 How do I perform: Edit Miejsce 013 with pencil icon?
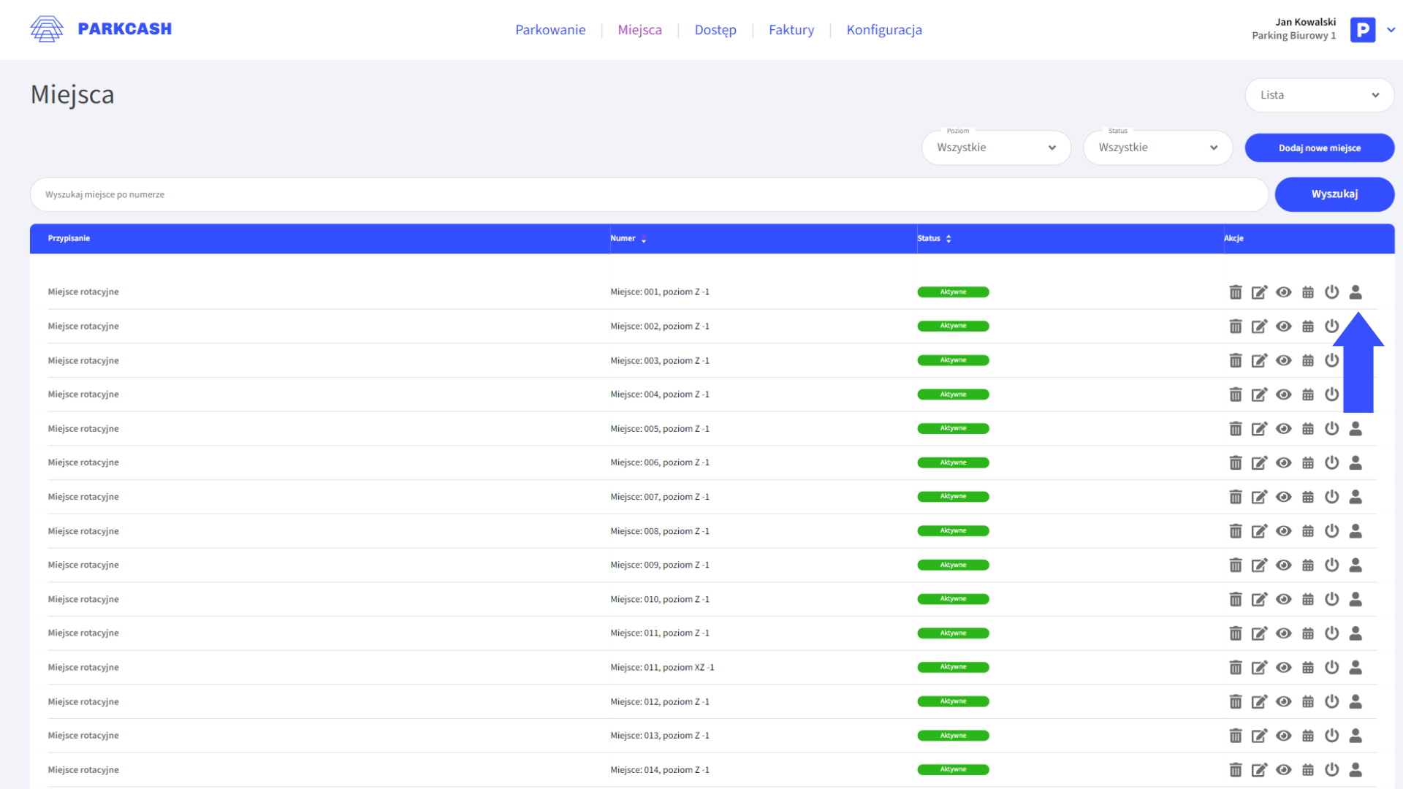click(x=1259, y=736)
